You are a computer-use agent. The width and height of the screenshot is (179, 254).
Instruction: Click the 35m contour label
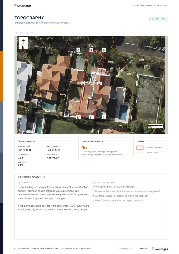[x=129, y=74]
